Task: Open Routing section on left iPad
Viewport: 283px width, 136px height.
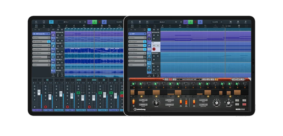Action: tap(41, 38)
